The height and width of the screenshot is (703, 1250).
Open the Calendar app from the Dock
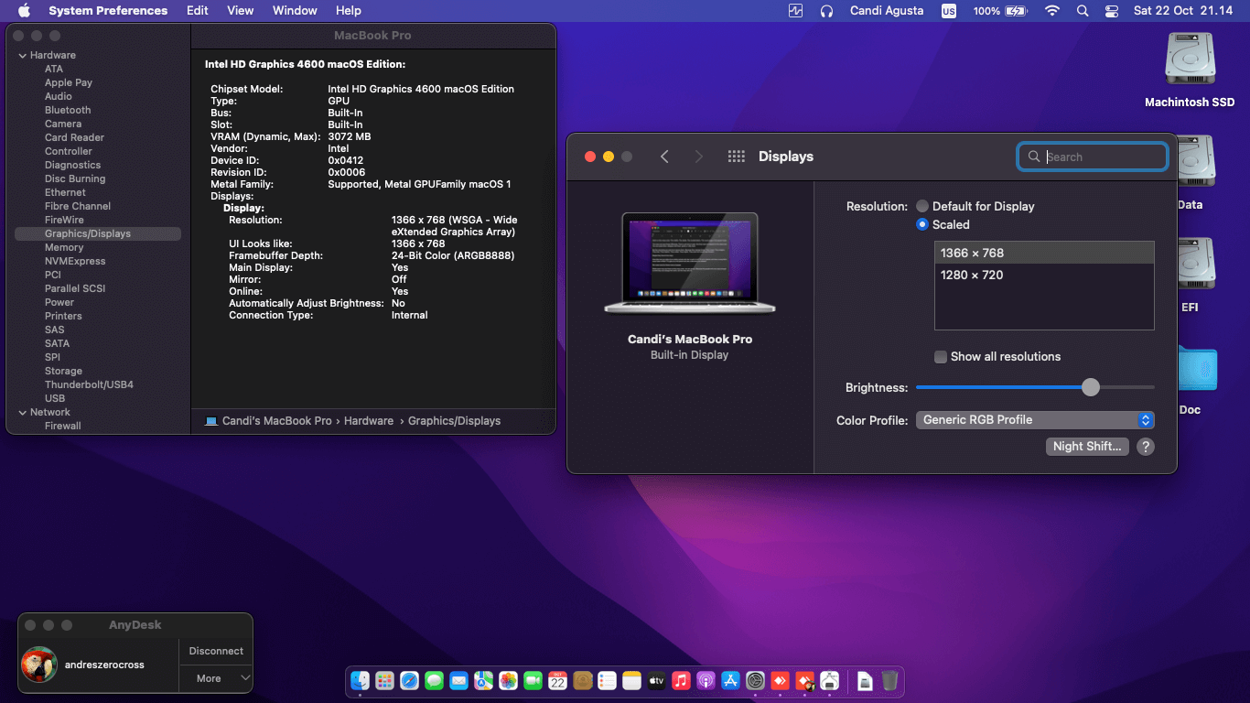[x=557, y=681]
